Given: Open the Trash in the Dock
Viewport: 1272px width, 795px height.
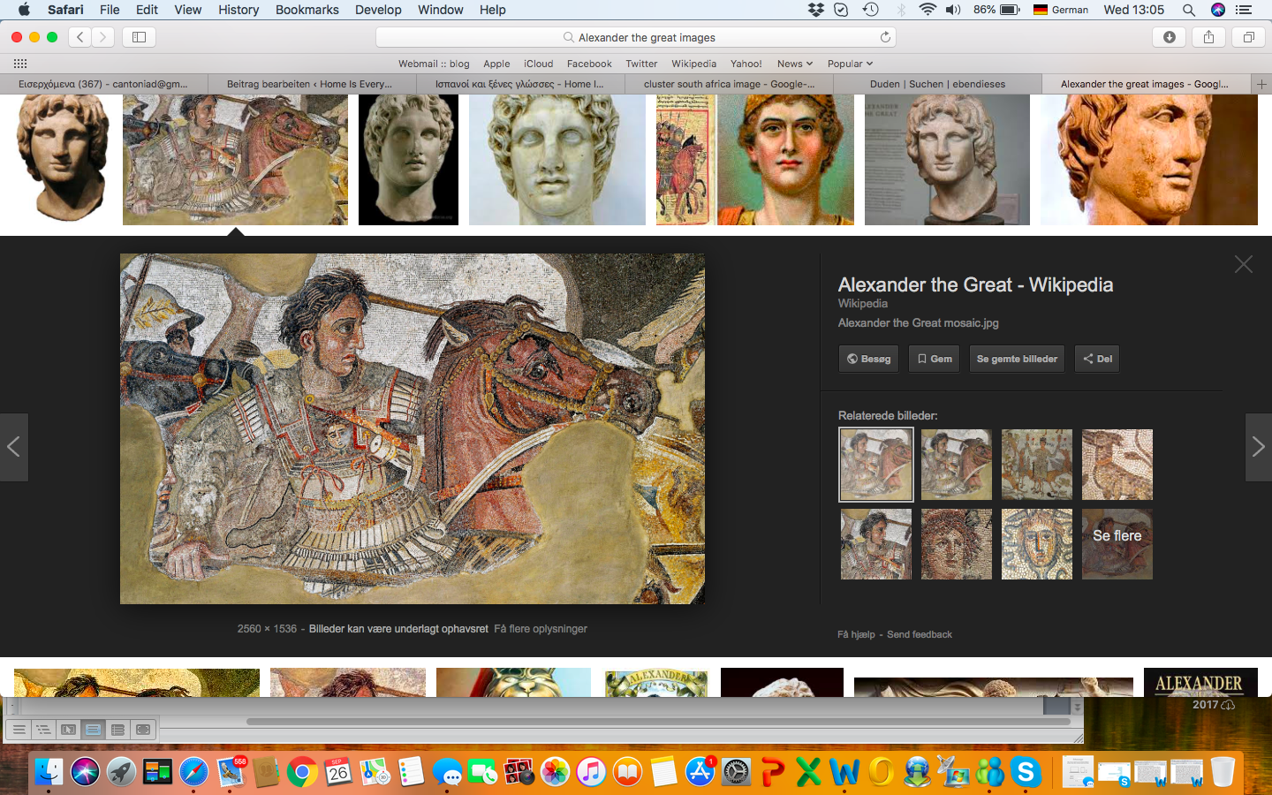Looking at the screenshot, I should [1223, 773].
